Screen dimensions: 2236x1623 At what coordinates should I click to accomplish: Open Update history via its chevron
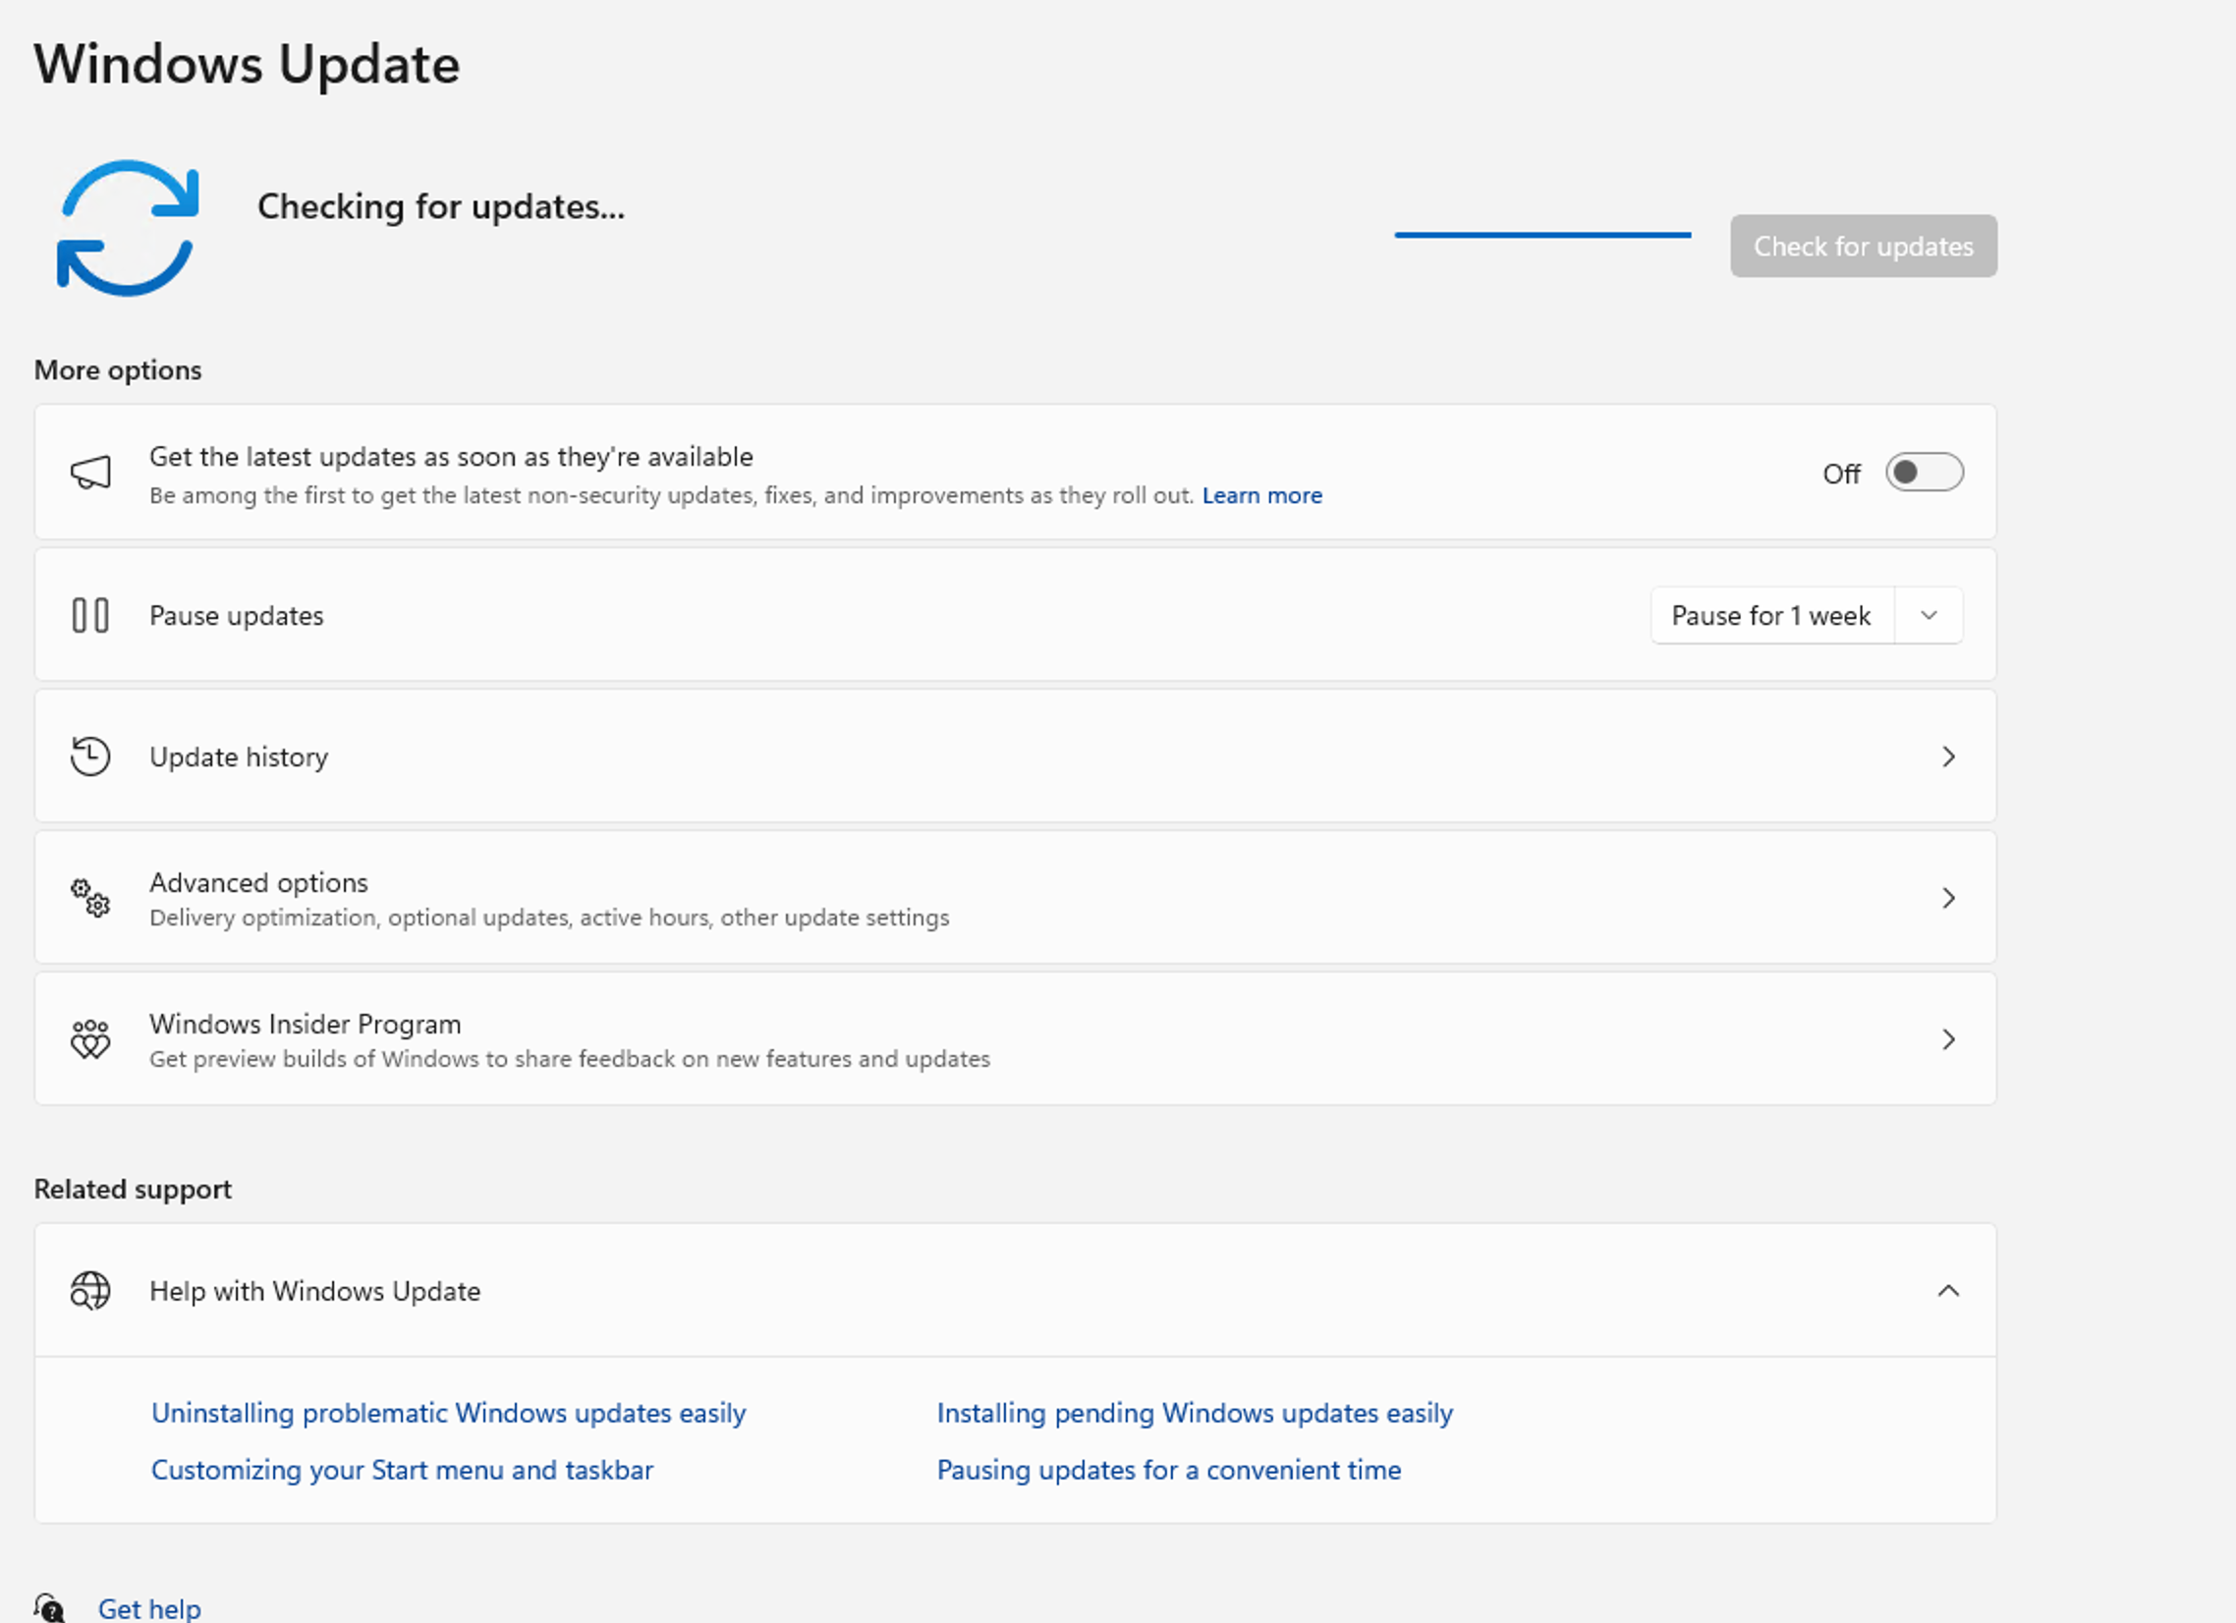pos(1948,756)
